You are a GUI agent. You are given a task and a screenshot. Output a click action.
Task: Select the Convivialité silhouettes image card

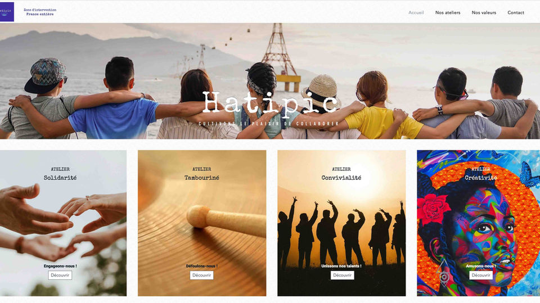pos(341,223)
